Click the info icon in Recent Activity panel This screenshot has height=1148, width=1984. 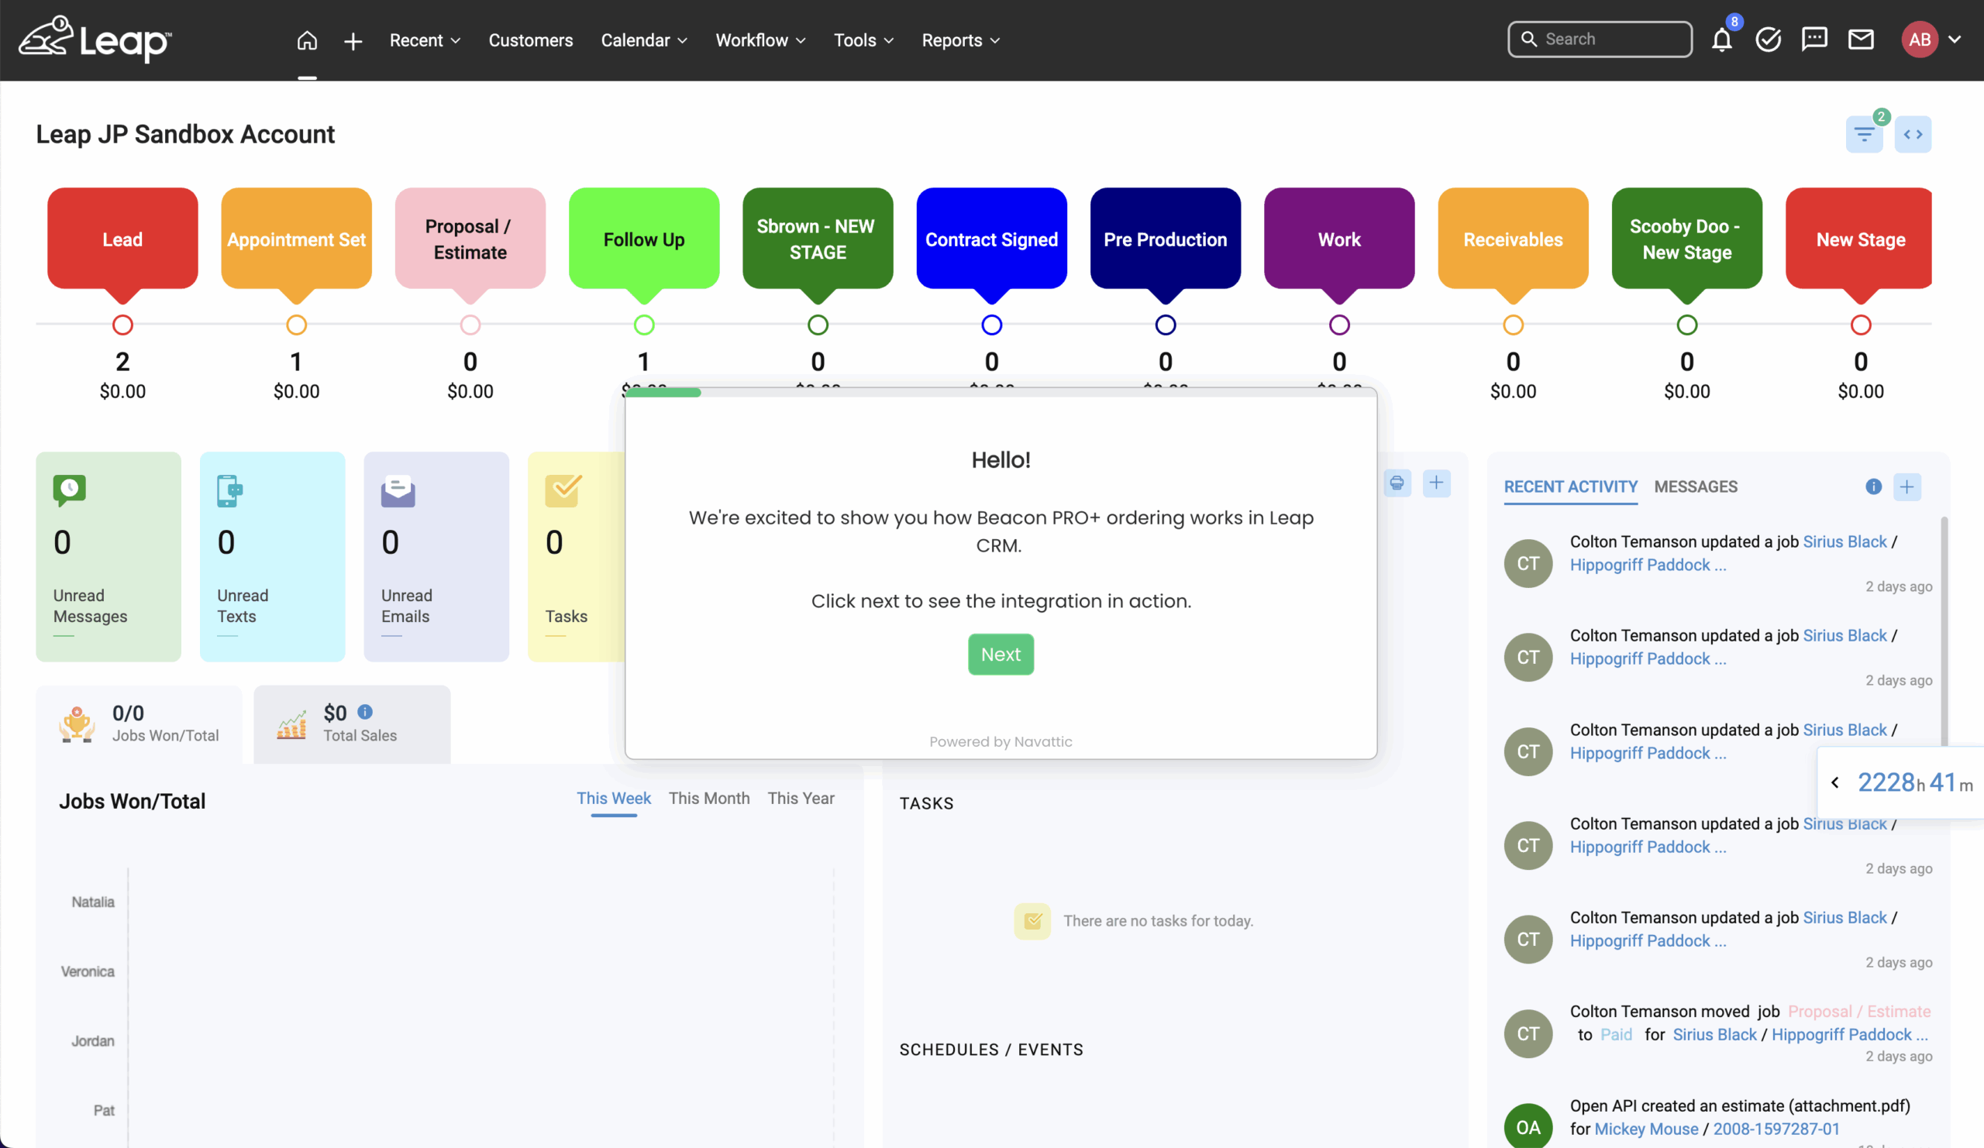(1873, 486)
